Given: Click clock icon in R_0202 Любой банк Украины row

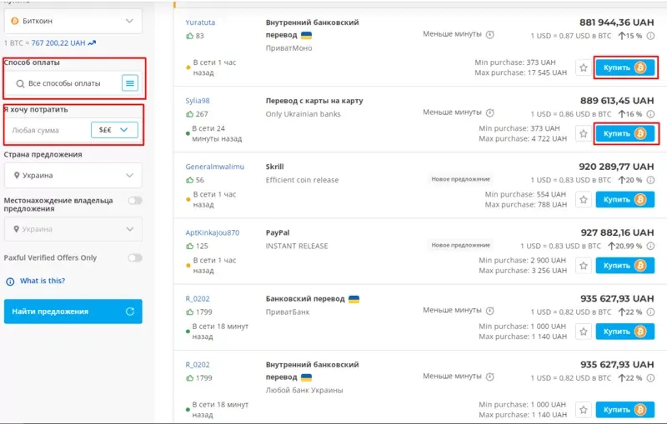Looking at the screenshot, I should pyautogui.click(x=490, y=377).
